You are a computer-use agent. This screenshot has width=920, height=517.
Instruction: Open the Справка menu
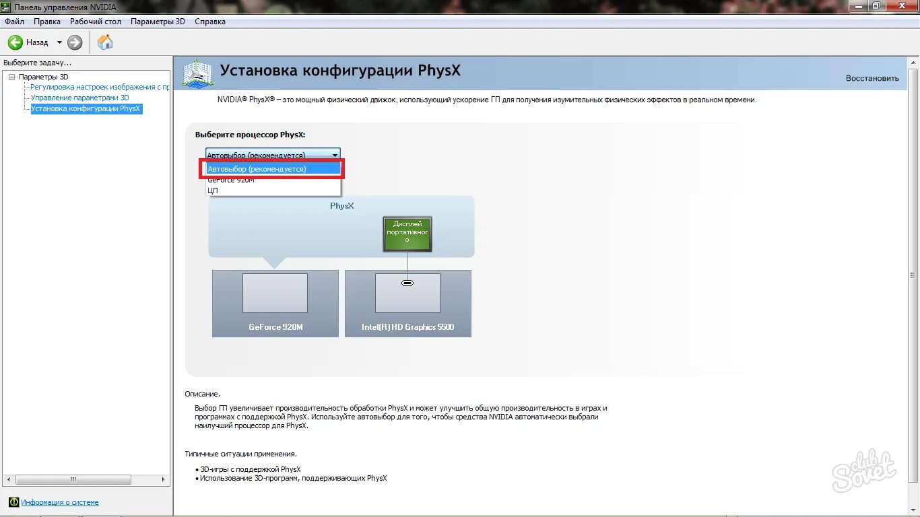point(210,22)
